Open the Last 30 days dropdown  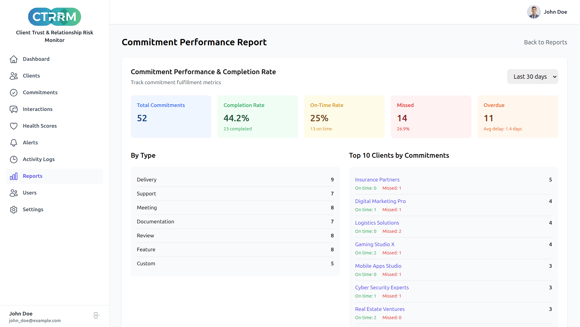pos(532,77)
